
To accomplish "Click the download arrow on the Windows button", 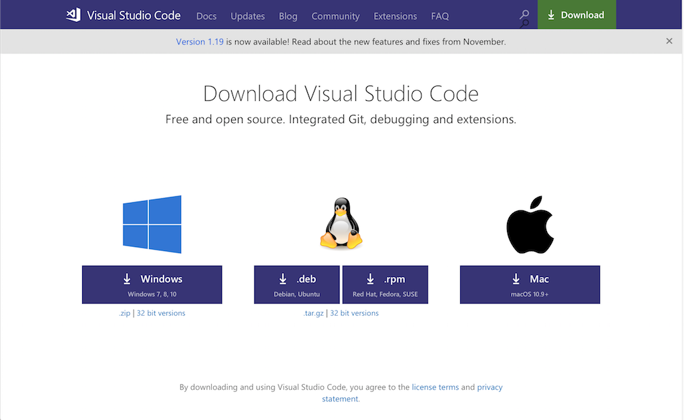I will pyautogui.click(x=127, y=278).
